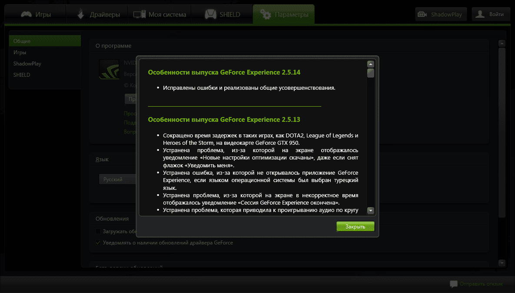Click the user avatar icon by Войти
Viewport: 515px width, 293px height.
coord(480,14)
